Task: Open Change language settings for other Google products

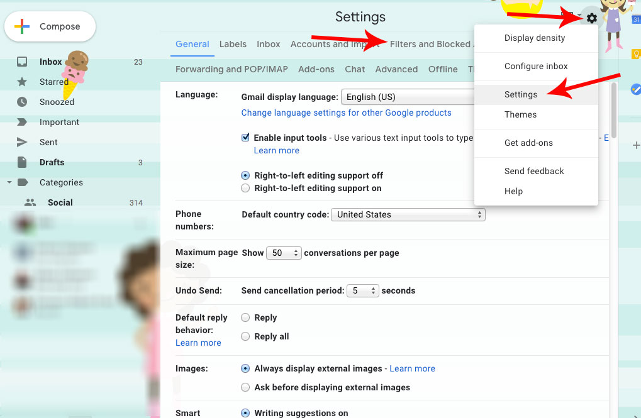Action: 346,113
